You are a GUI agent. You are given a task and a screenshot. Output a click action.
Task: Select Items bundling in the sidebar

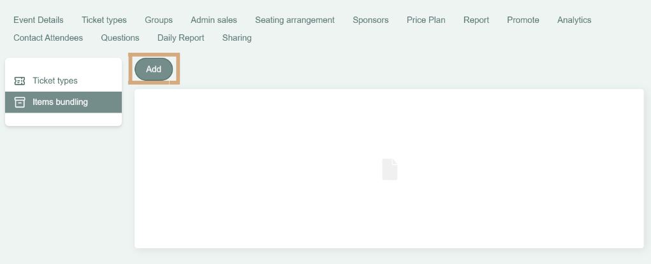[x=64, y=102]
